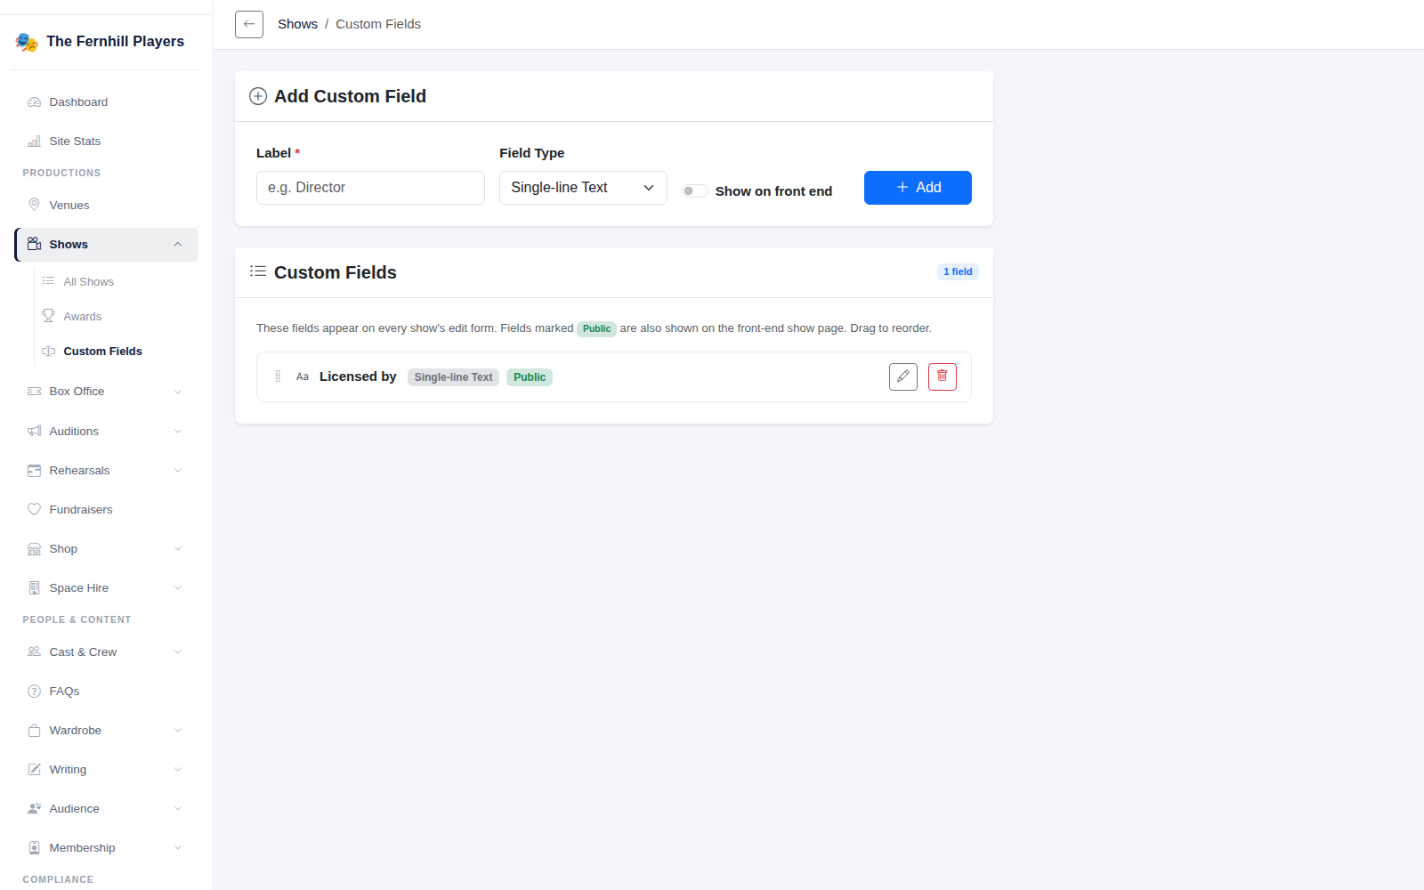Click the back arrow button

249,24
